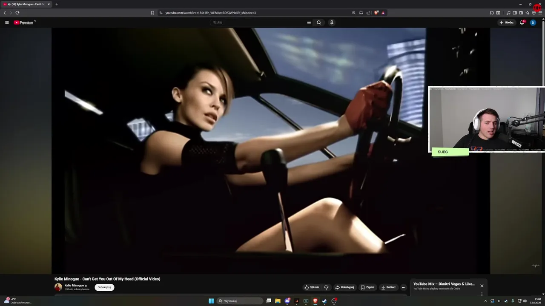
Task: Open Brave VPN shield icon
Action: [x=534, y=13]
